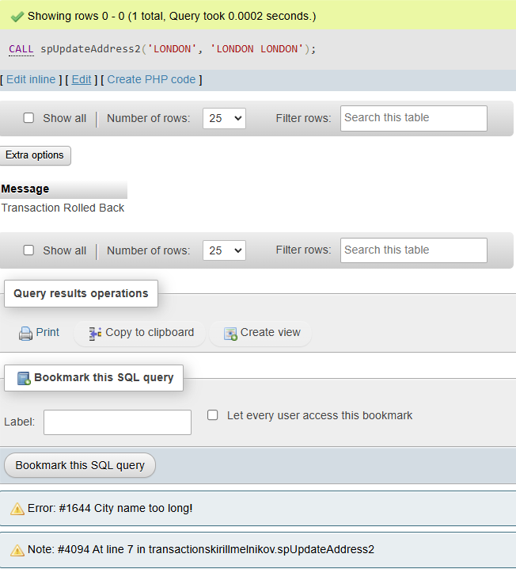Click Create PHP code link
Screen dimensions: 516x569
pyautogui.click(x=151, y=79)
